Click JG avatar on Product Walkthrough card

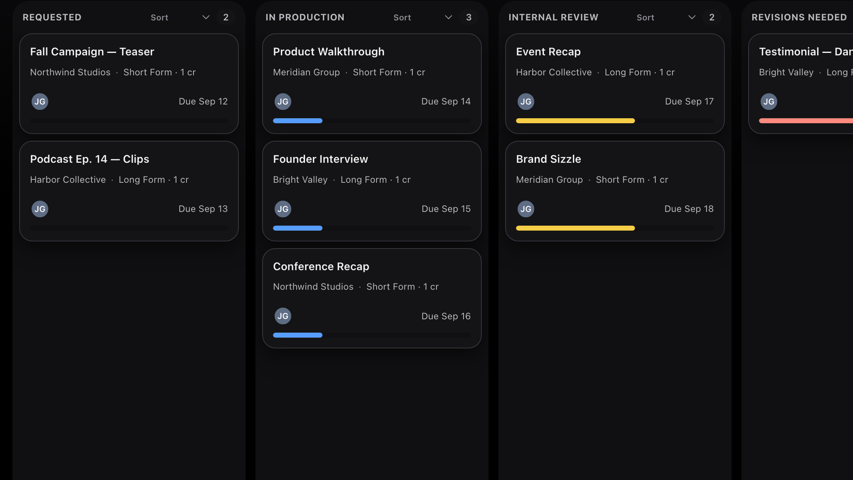coord(283,101)
